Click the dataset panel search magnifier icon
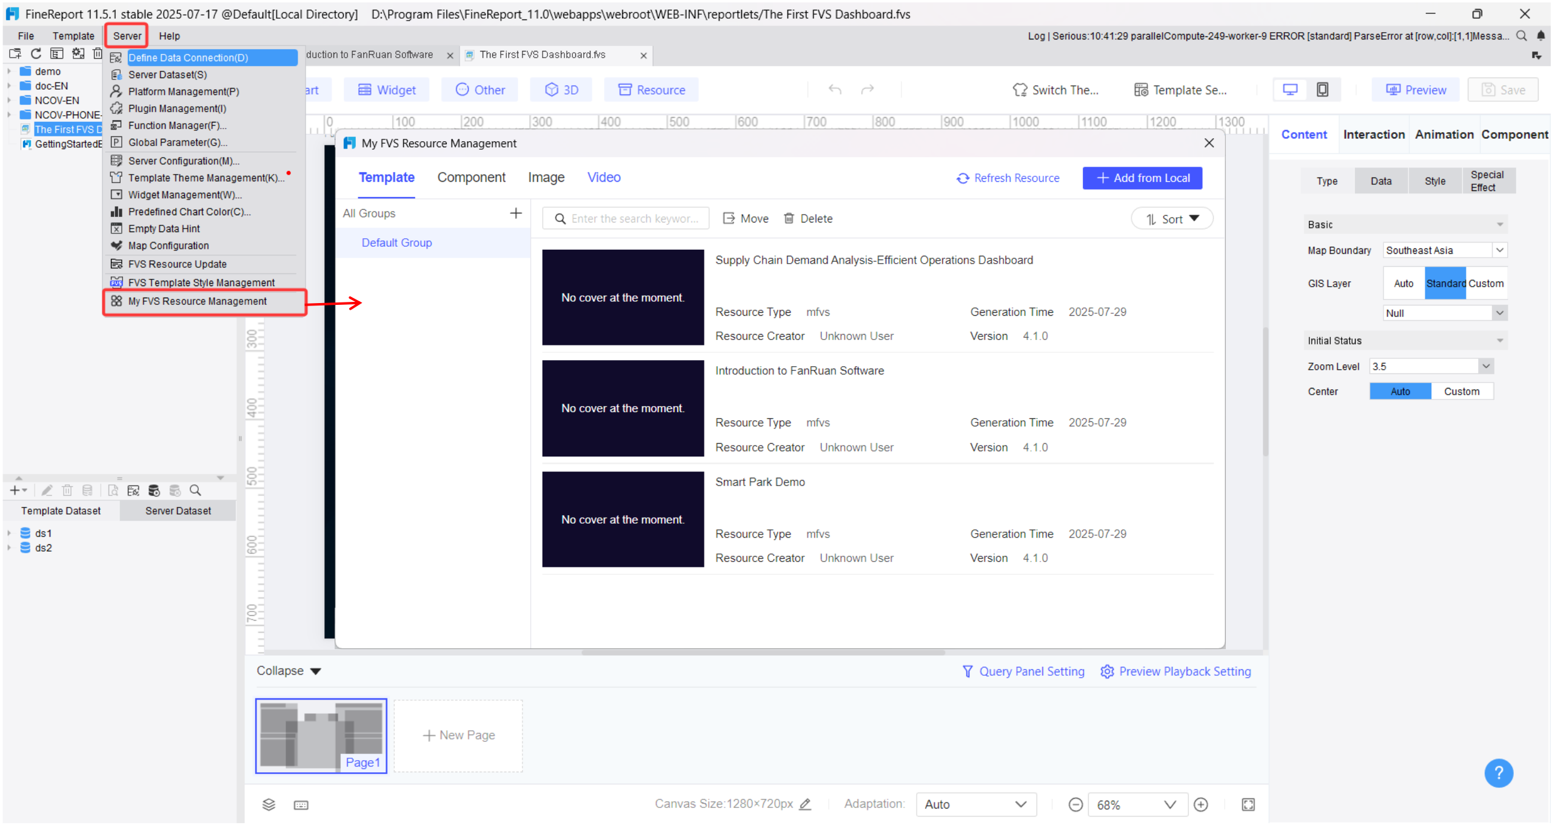 [x=195, y=490]
